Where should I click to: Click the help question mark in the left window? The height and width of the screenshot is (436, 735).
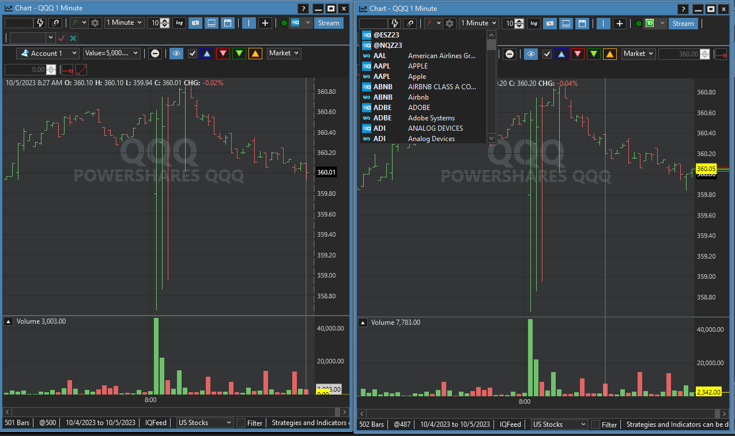pyautogui.click(x=304, y=8)
